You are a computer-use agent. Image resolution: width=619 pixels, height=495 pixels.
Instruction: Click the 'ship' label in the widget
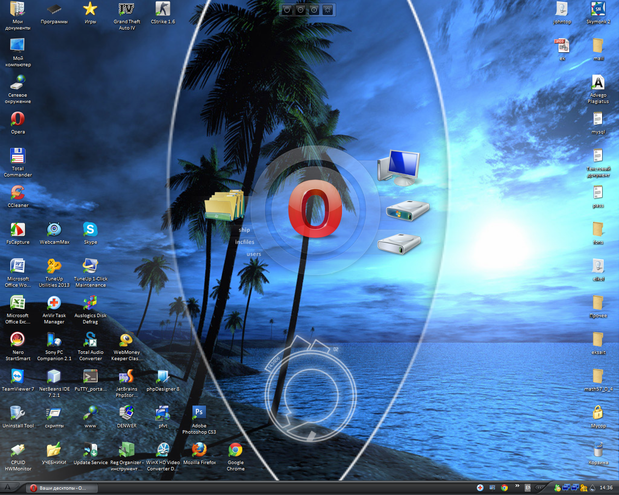click(x=244, y=230)
